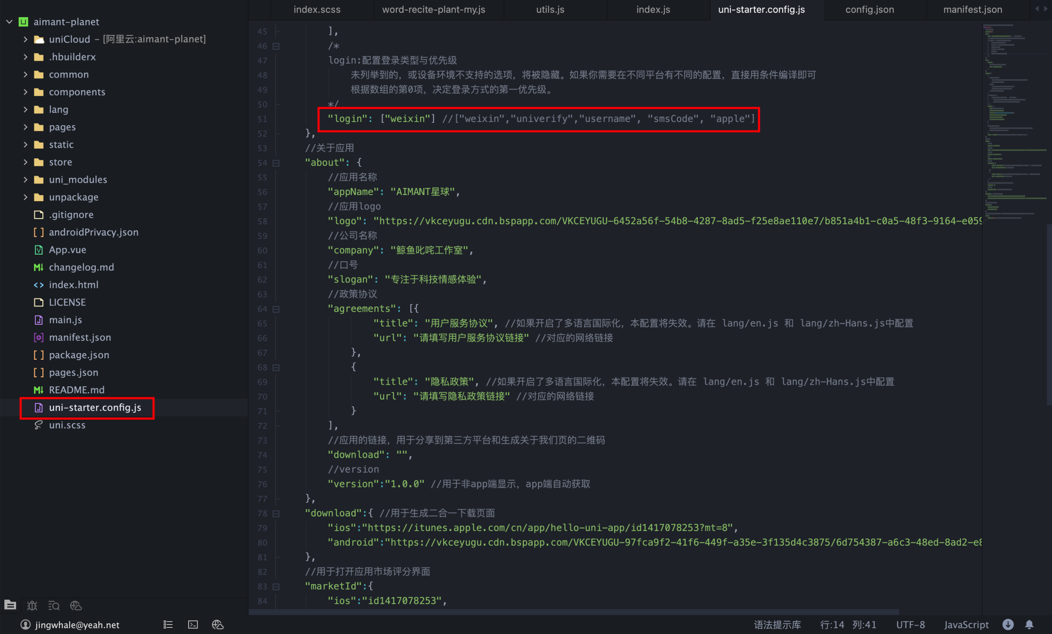Expand the common folder

click(x=25, y=74)
